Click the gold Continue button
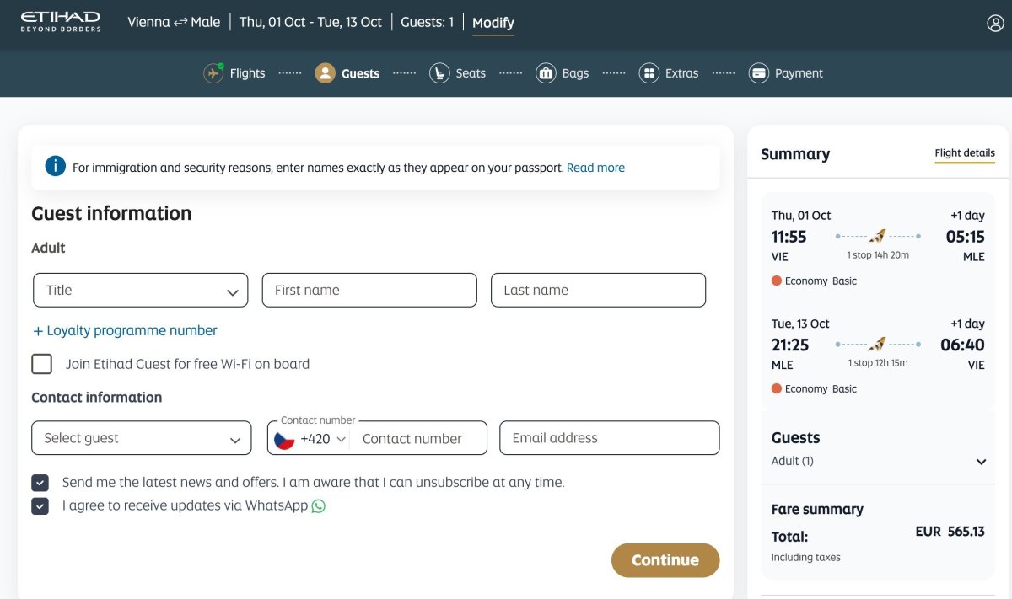Viewport: 1012px width, 599px height. pos(665,560)
